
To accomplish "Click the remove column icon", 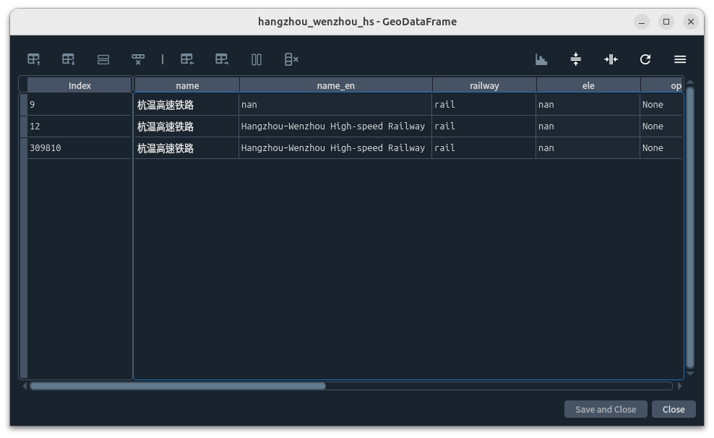I will pyautogui.click(x=291, y=59).
